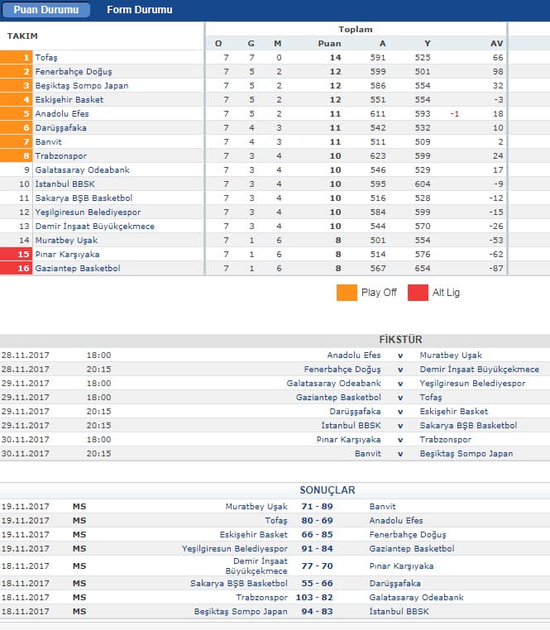Click Anadolu Efes in the standings table

pos(62,114)
